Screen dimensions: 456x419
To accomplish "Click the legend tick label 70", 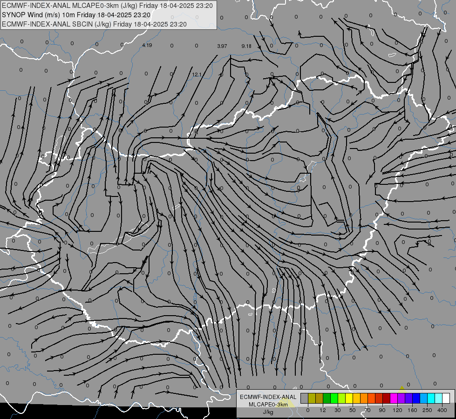I will point(368,410).
